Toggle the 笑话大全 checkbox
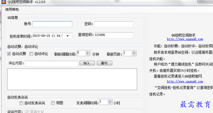213x113 pixels. (x=27, y=112)
